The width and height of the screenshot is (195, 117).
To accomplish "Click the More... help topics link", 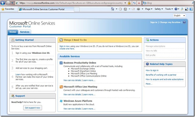I will [x=149, y=84].
